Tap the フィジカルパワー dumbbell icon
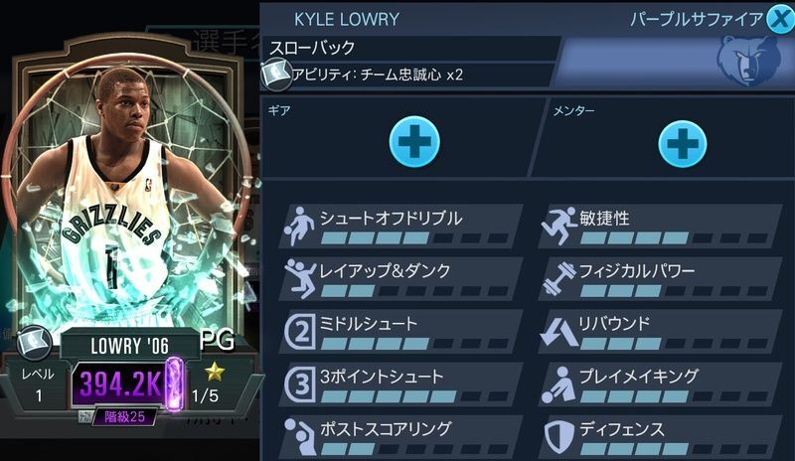 coord(559,278)
